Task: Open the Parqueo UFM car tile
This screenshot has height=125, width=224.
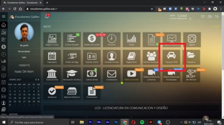Action: (x=171, y=57)
